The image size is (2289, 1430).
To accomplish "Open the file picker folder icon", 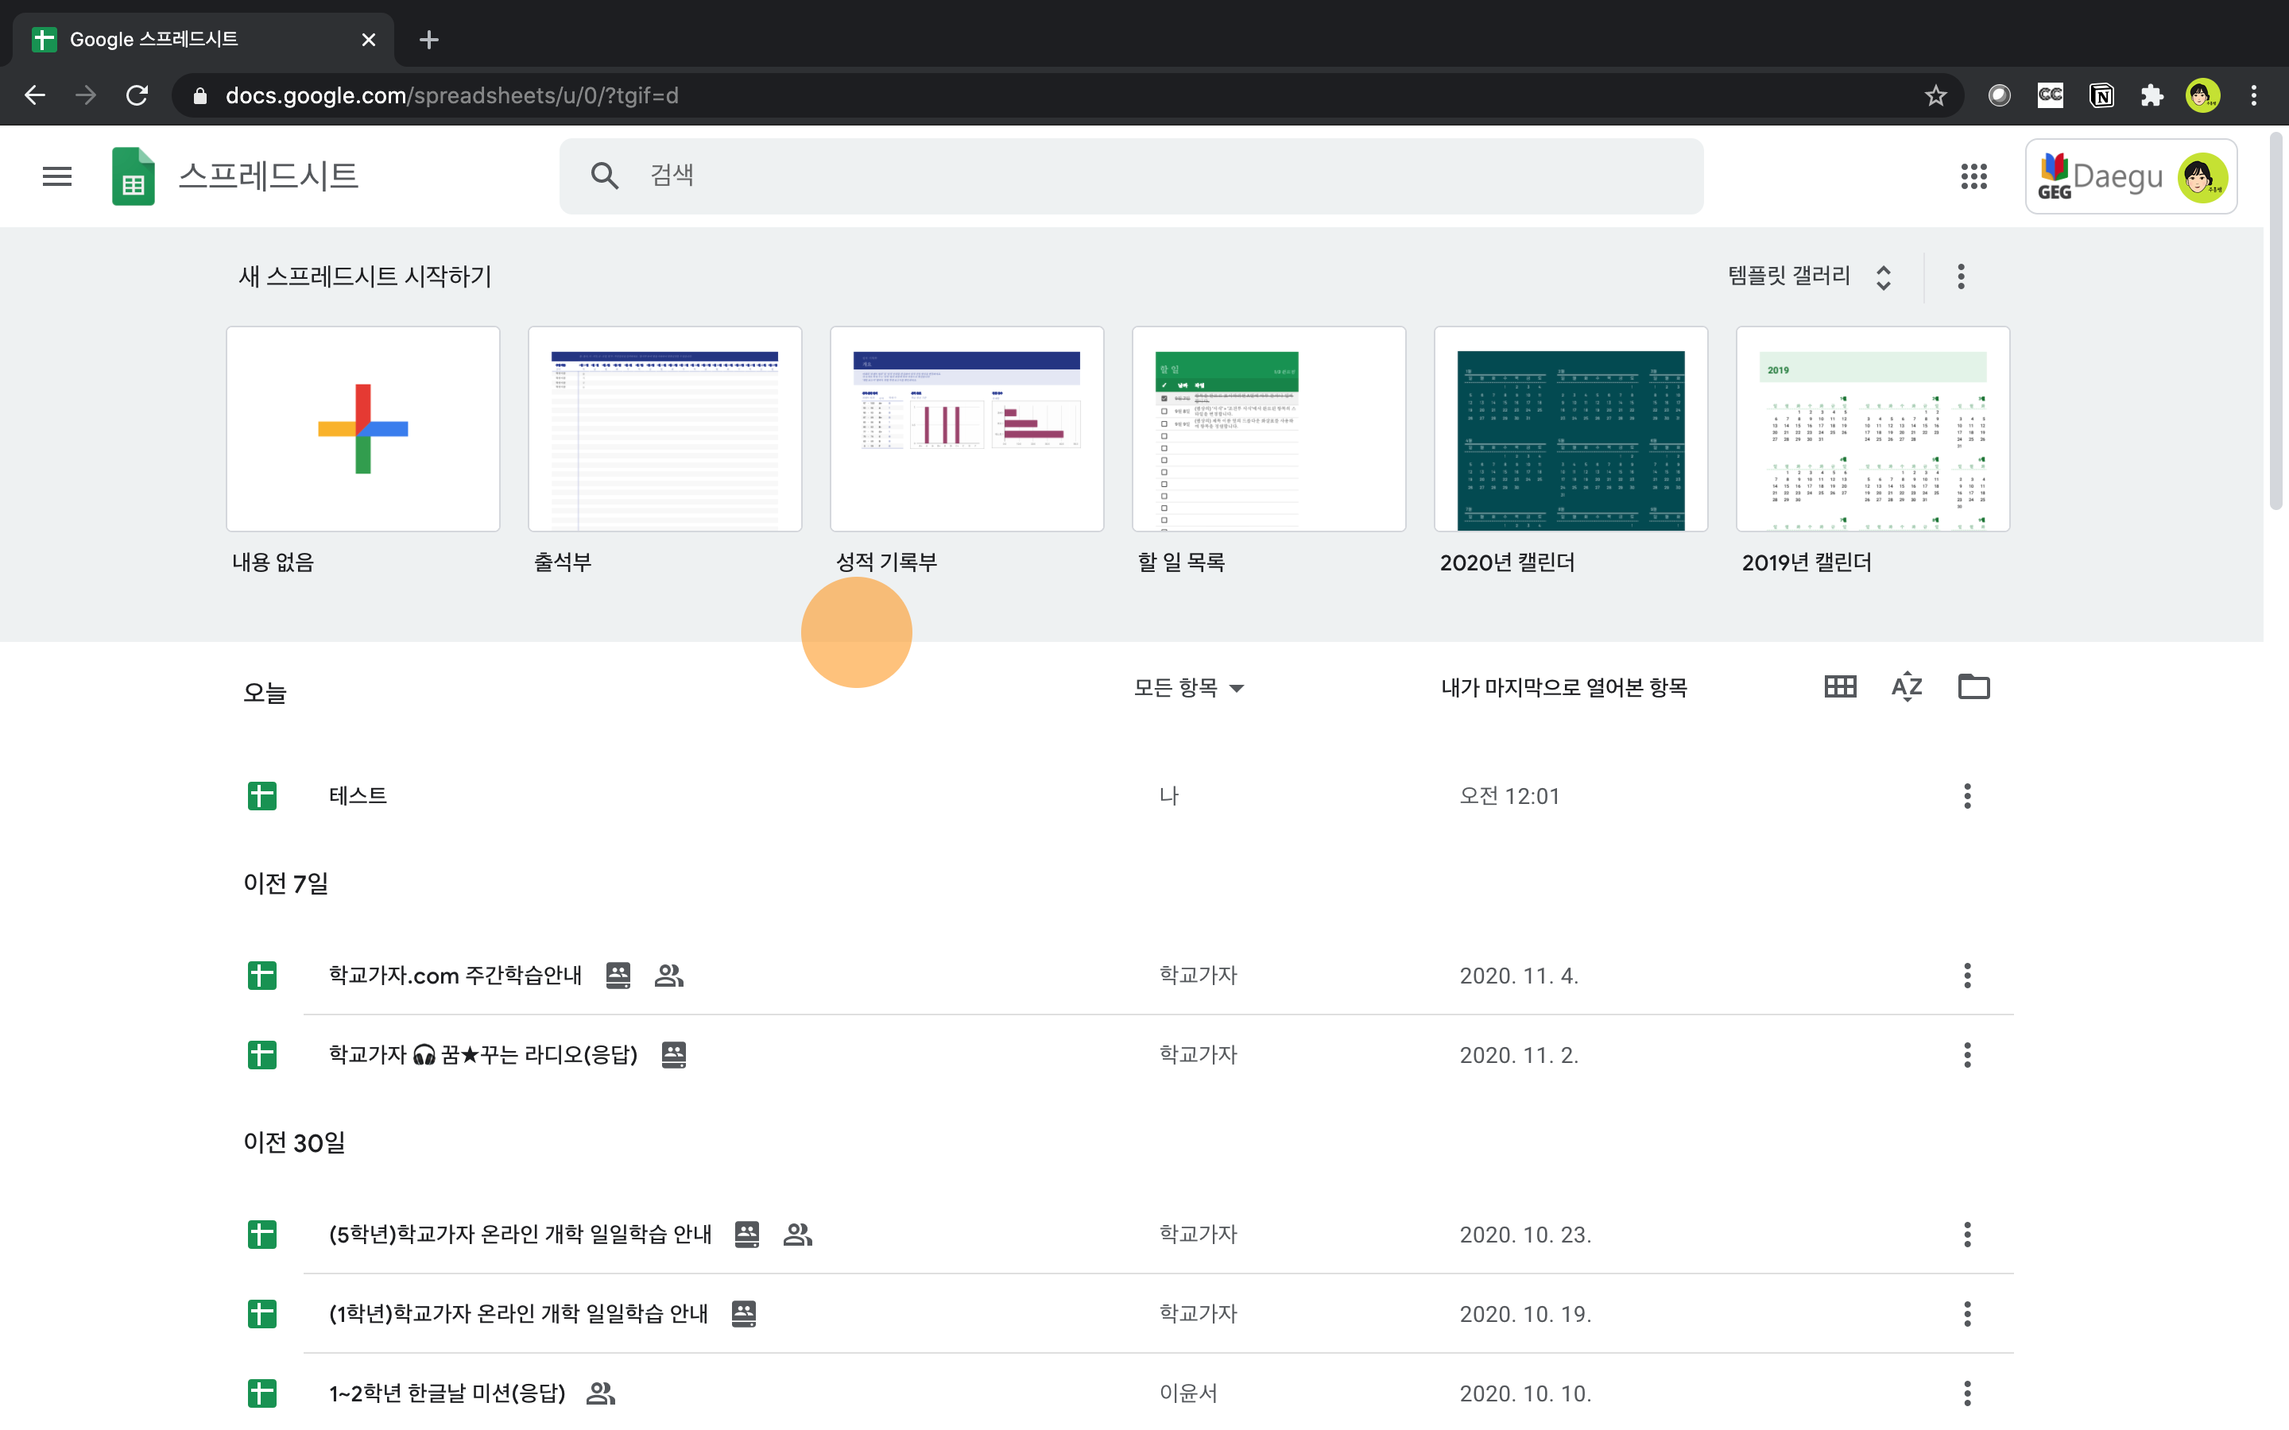I will (1973, 686).
